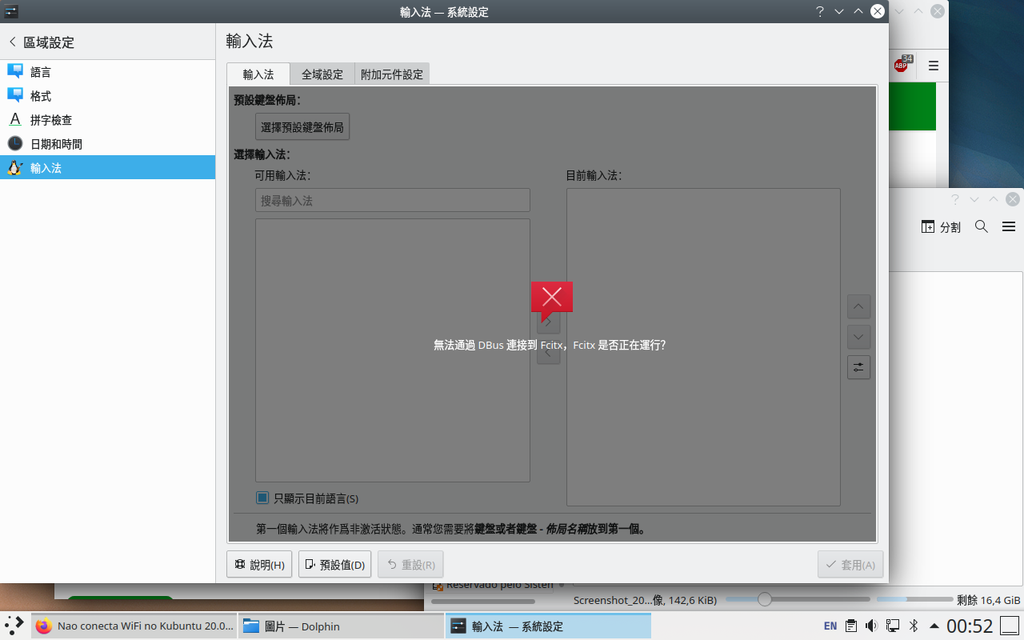The image size is (1024, 640).
Task: Open the Dolphin hamburger menu
Action: pos(1009,226)
